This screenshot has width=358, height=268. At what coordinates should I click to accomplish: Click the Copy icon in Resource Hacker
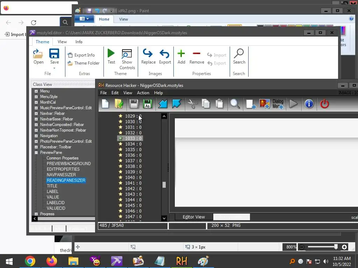[x=206, y=104]
